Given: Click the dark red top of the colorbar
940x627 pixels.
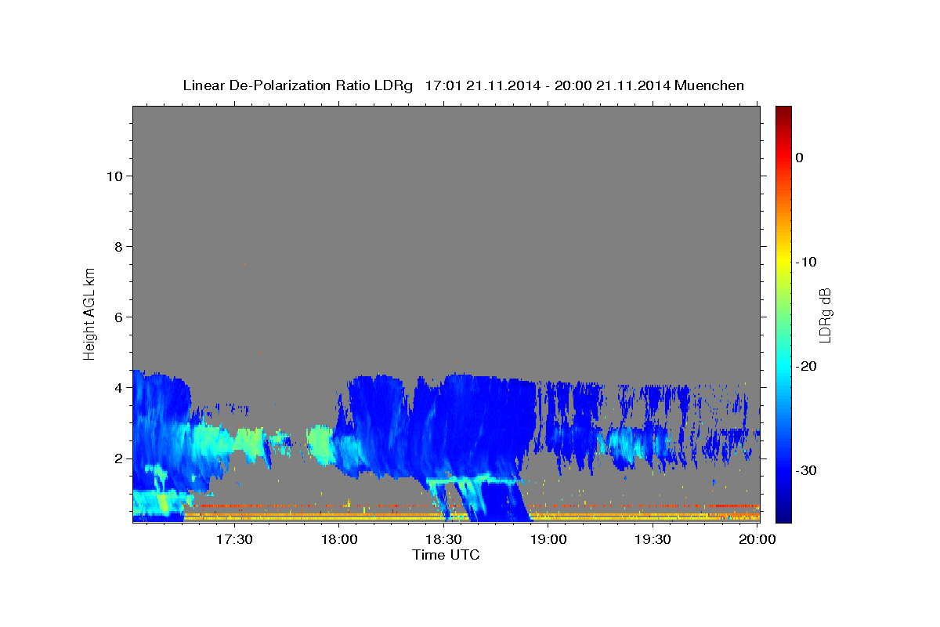Looking at the screenshot, I should pyautogui.click(x=783, y=111).
